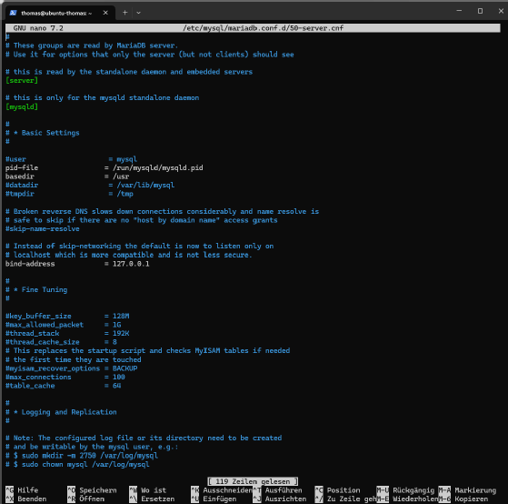Click the Beenden shortcut in nano footer
The image size is (508, 504).
pyautogui.click(x=26, y=499)
